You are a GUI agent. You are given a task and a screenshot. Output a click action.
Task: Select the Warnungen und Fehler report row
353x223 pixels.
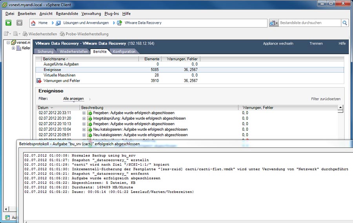pos(62,81)
